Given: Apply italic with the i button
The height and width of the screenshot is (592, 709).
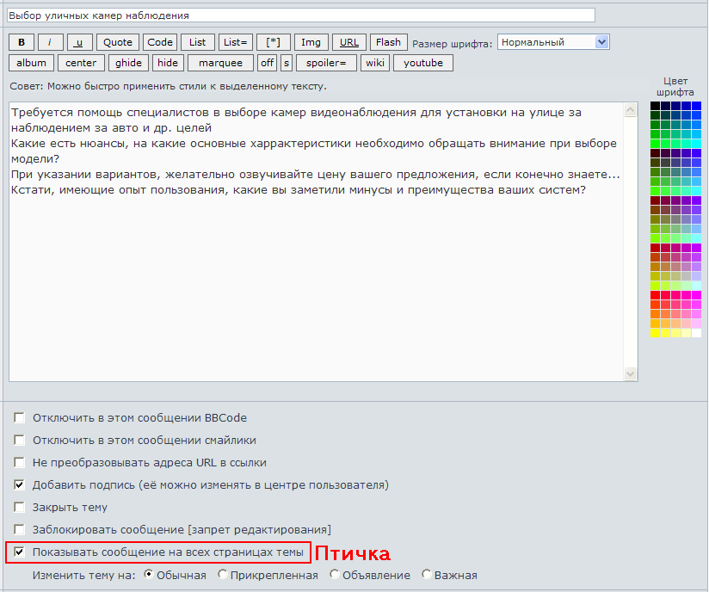Looking at the screenshot, I should click(x=50, y=42).
